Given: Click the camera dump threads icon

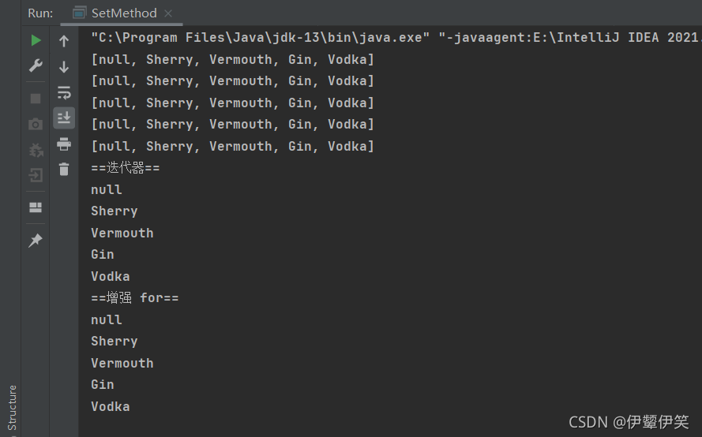Looking at the screenshot, I should [36, 124].
